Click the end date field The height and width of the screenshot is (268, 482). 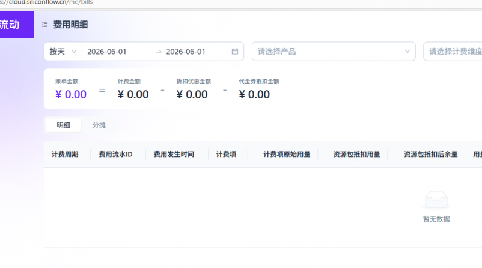[x=186, y=52]
